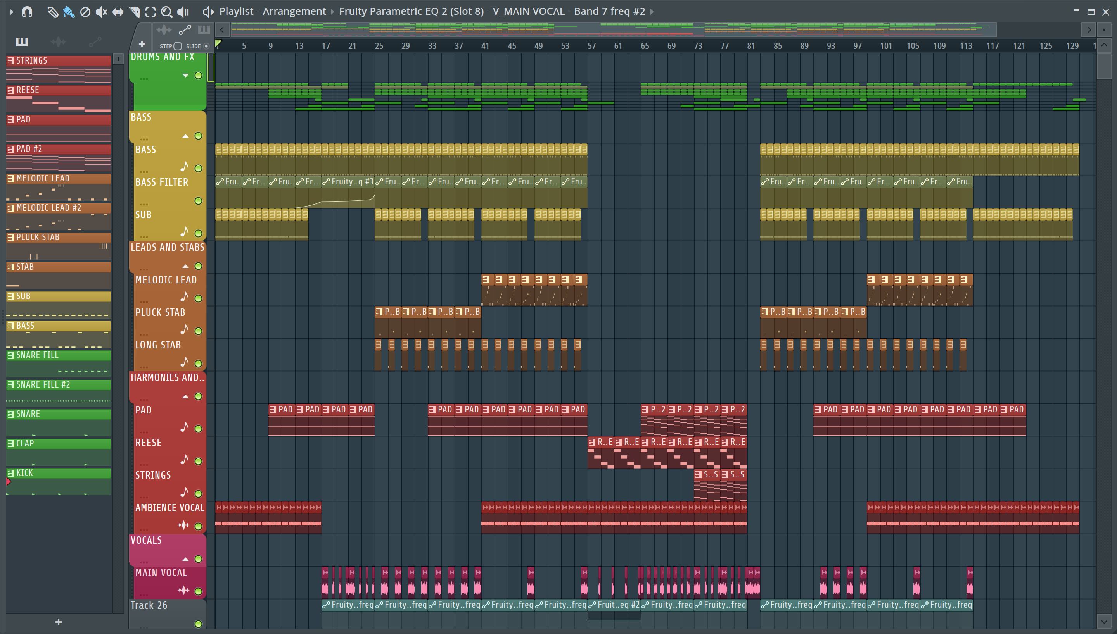This screenshot has height=634, width=1117.
Task: Mute Track 26 with its green light
Action: point(198,624)
